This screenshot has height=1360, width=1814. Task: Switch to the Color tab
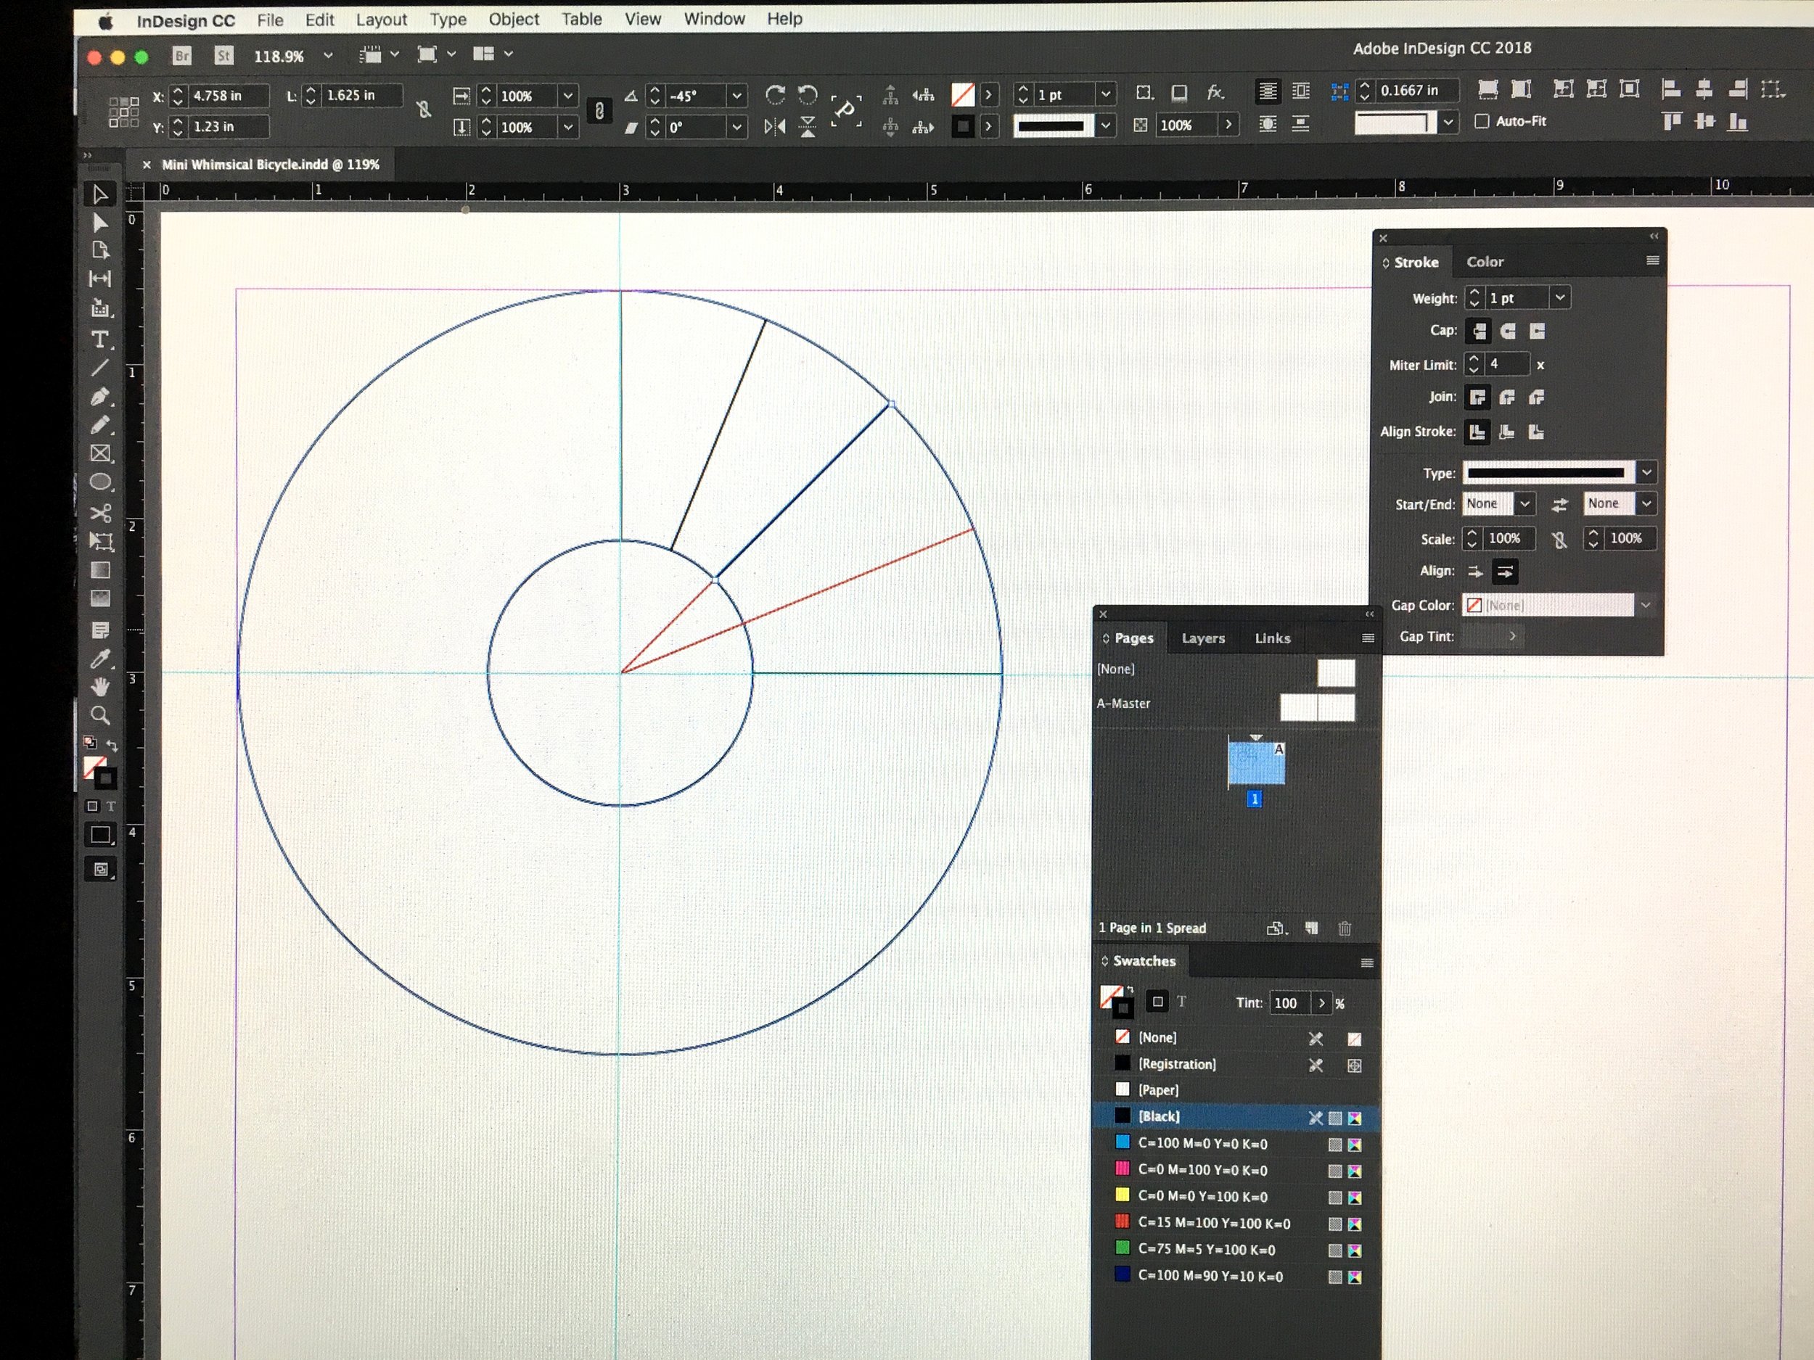[x=1485, y=262]
